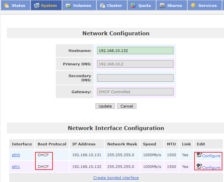Image resolution: width=224 pixels, height=182 pixels.
Task: Switch to the Shares tab
Action: (x=172, y=5)
